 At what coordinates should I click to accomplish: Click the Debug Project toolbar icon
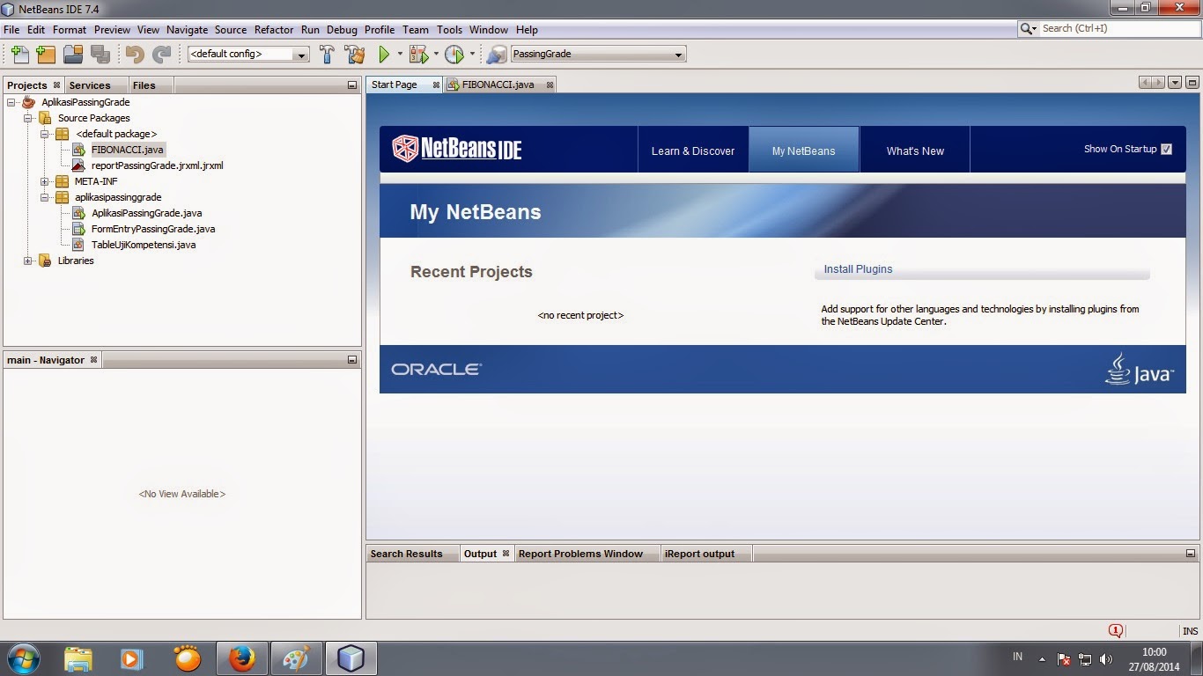(418, 55)
